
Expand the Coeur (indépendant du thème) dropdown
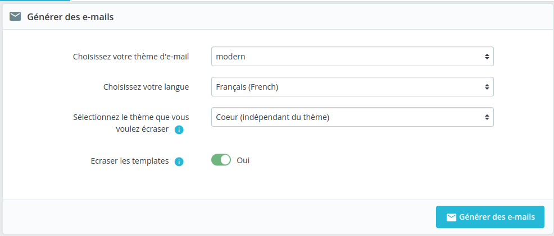coord(352,117)
